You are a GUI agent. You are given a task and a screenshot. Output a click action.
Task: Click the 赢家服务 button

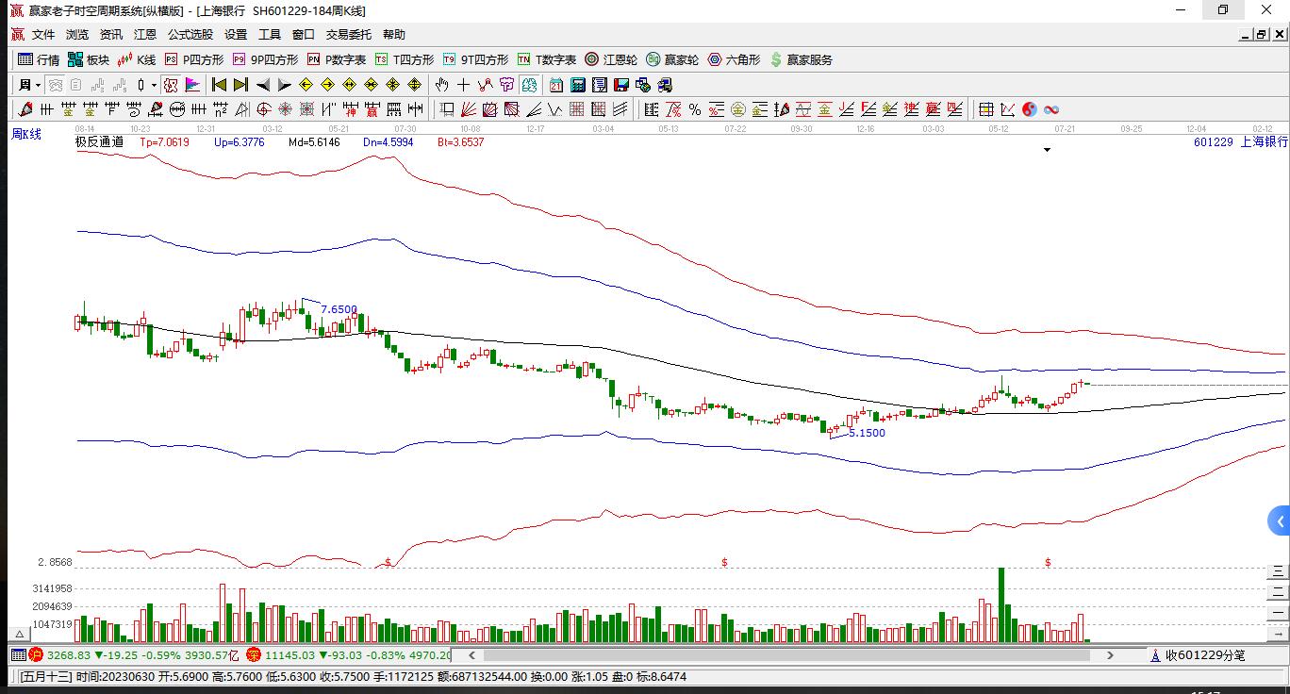[802, 59]
